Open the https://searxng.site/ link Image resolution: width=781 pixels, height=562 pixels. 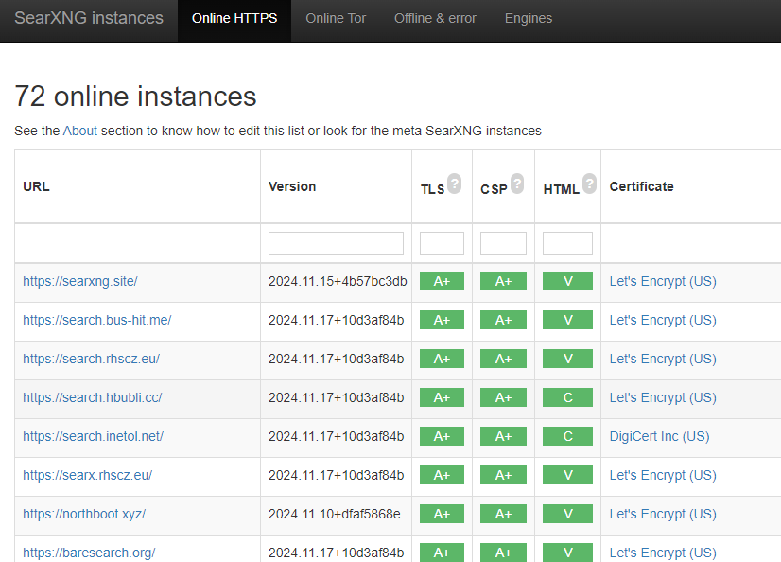pos(80,281)
